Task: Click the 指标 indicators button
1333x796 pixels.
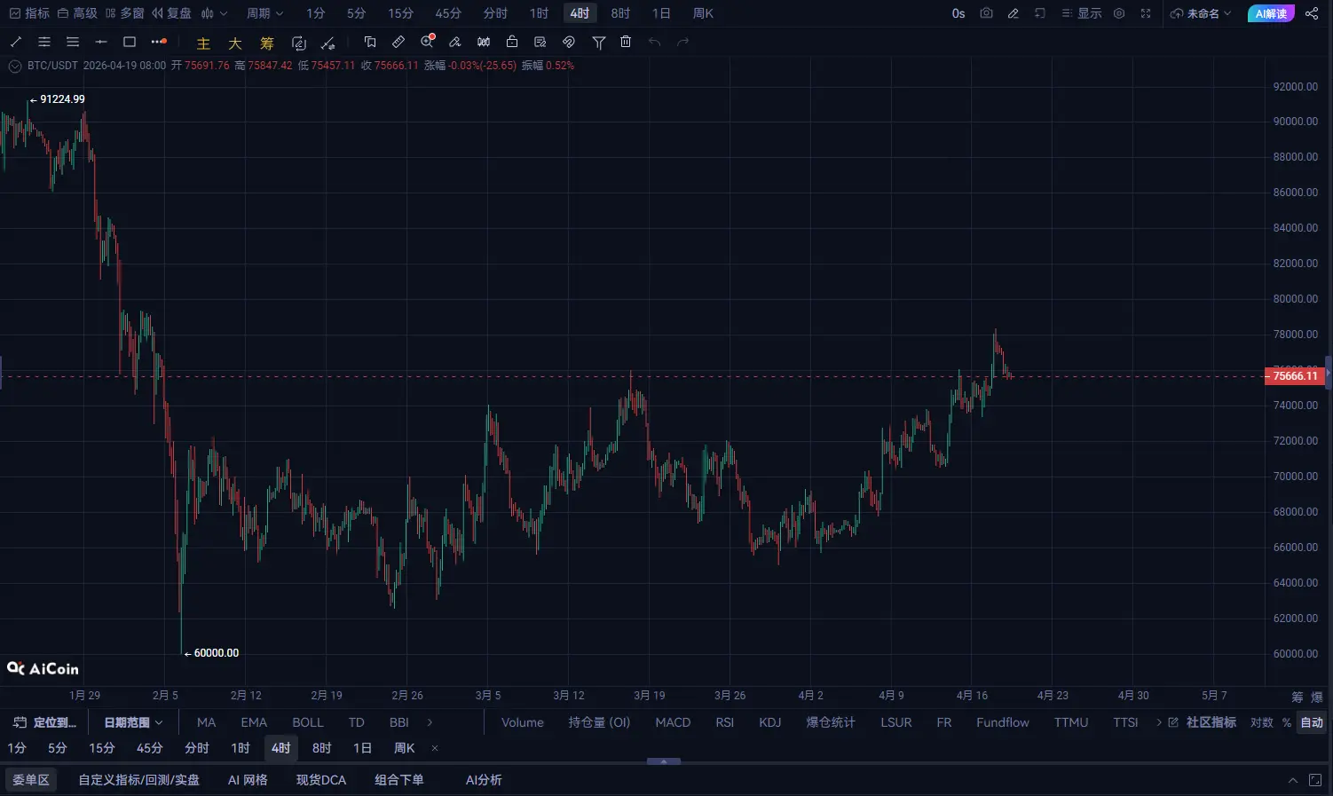Action: pos(29,13)
